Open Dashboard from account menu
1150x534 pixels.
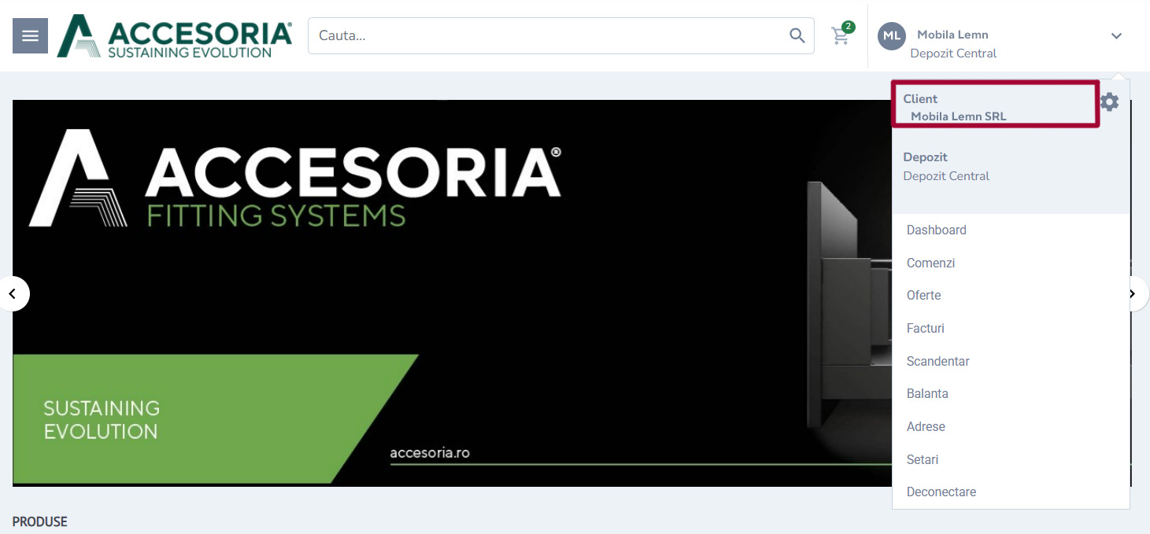(x=936, y=230)
